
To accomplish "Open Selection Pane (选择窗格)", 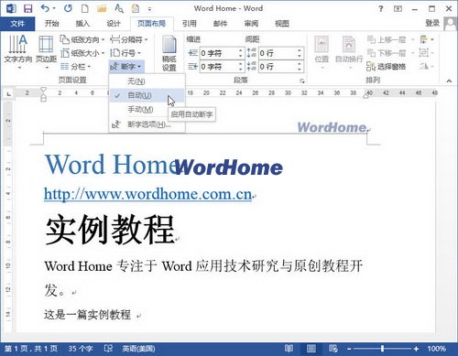I will tap(387, 67).
